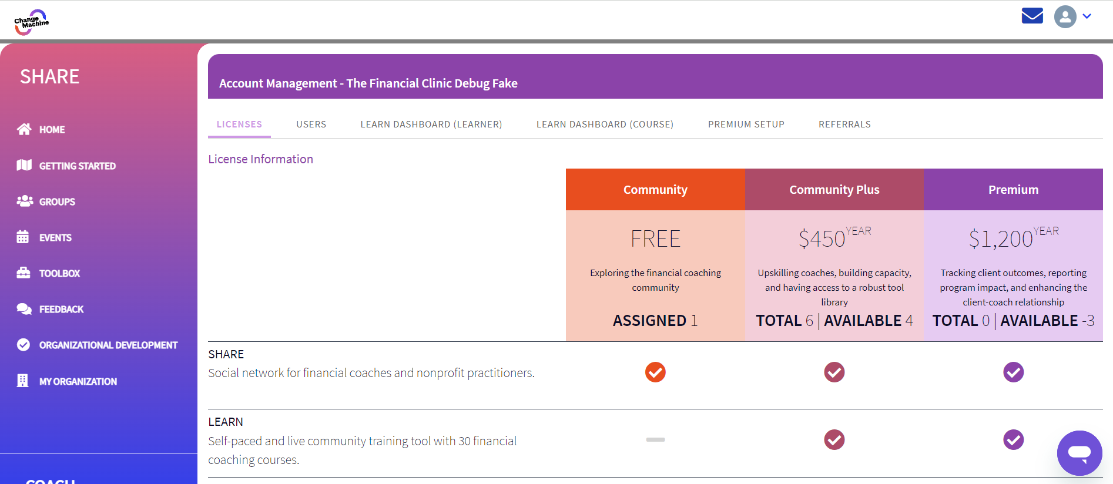Open the mail envelope icon
This screenshot has height=484, width=1113.
point(1032,16)
